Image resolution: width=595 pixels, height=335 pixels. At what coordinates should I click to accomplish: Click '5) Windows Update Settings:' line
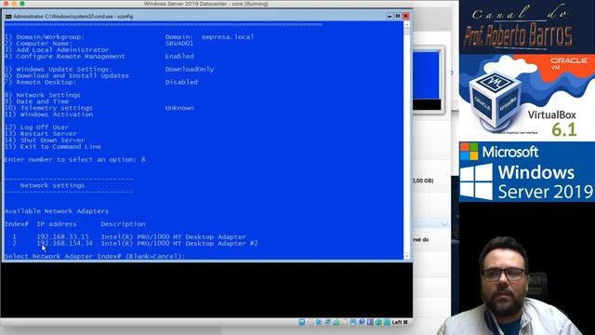tap(59, 69)
